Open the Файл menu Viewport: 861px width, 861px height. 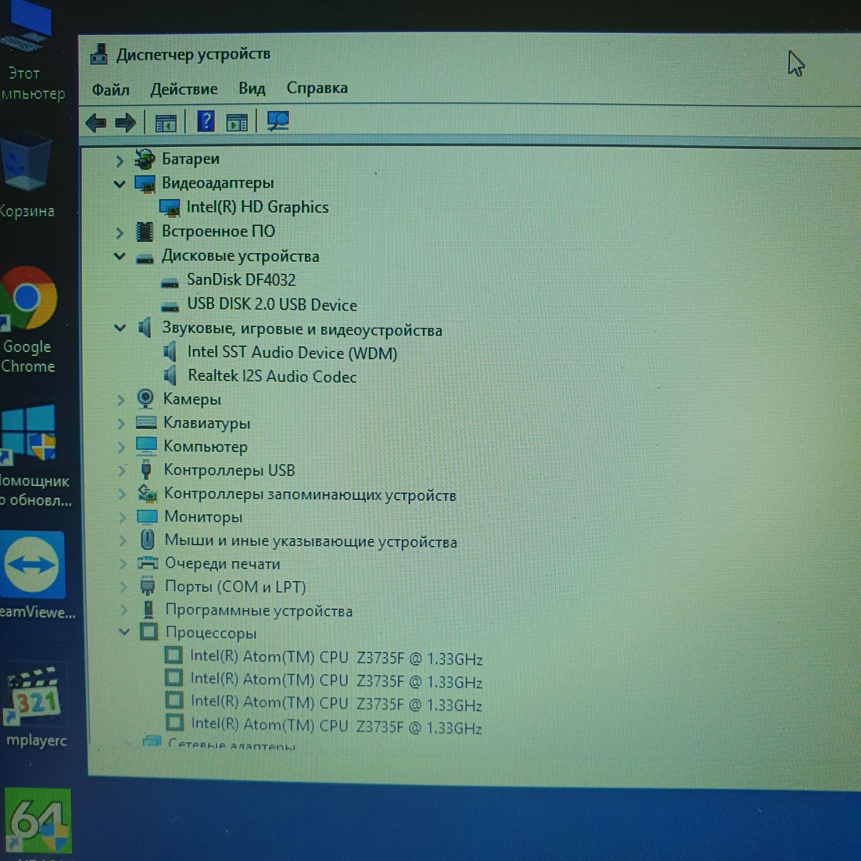pos(111,90)
